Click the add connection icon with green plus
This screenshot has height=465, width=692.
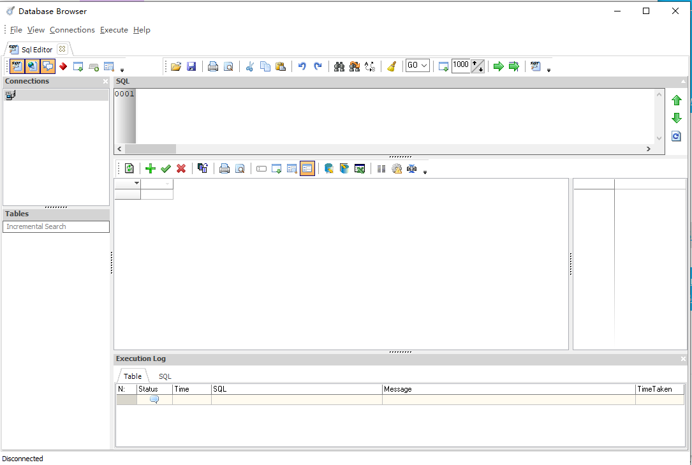(94, 66)
